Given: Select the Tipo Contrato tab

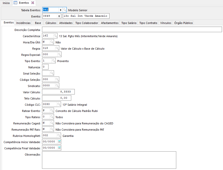Looking at the screenshot, I should pyautogui.click(x=148, y=23).
